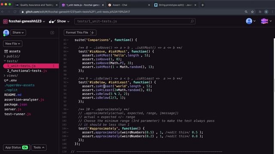Screen dimensions: 275x154
Task: Open the Glitch fish logo menu
Action: click(266, 21)
